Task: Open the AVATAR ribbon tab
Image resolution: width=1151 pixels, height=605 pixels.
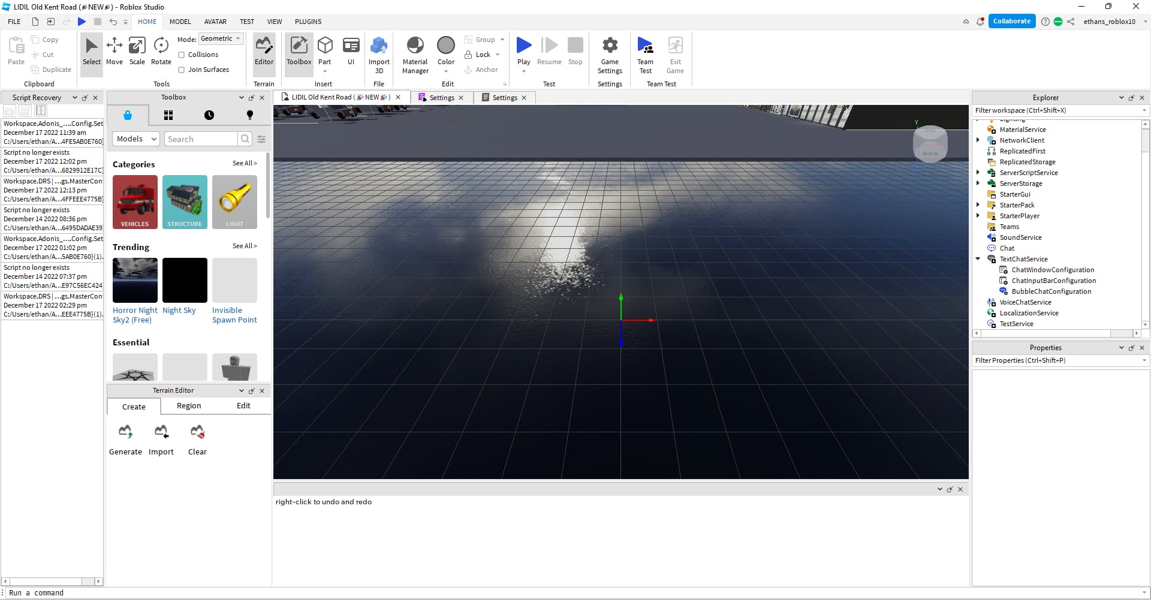Action: 215,22
